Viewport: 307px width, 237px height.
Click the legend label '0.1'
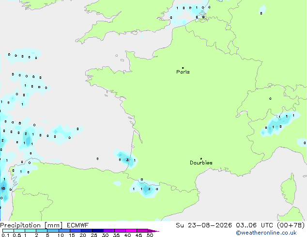pyautogui.click(x=5, y=235)
